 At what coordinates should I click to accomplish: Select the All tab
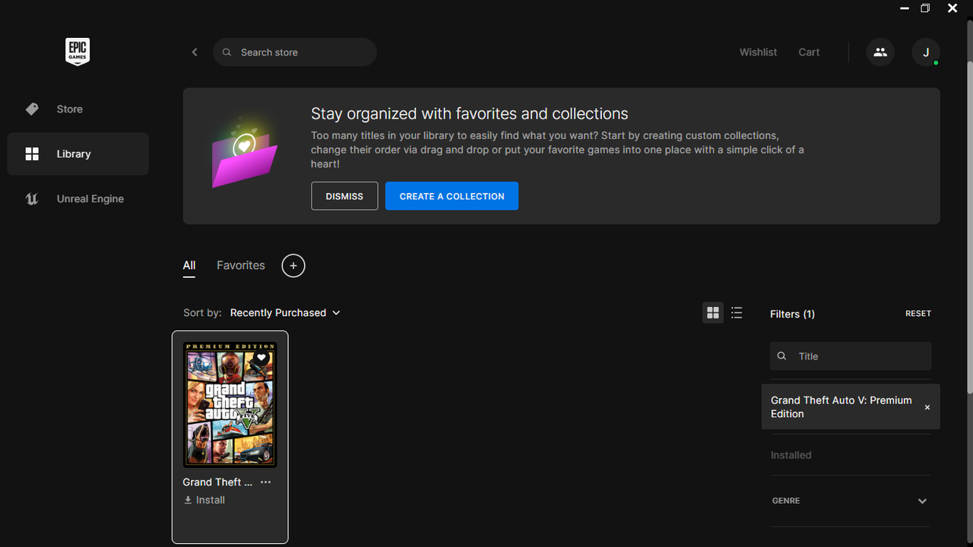point(189,266)
